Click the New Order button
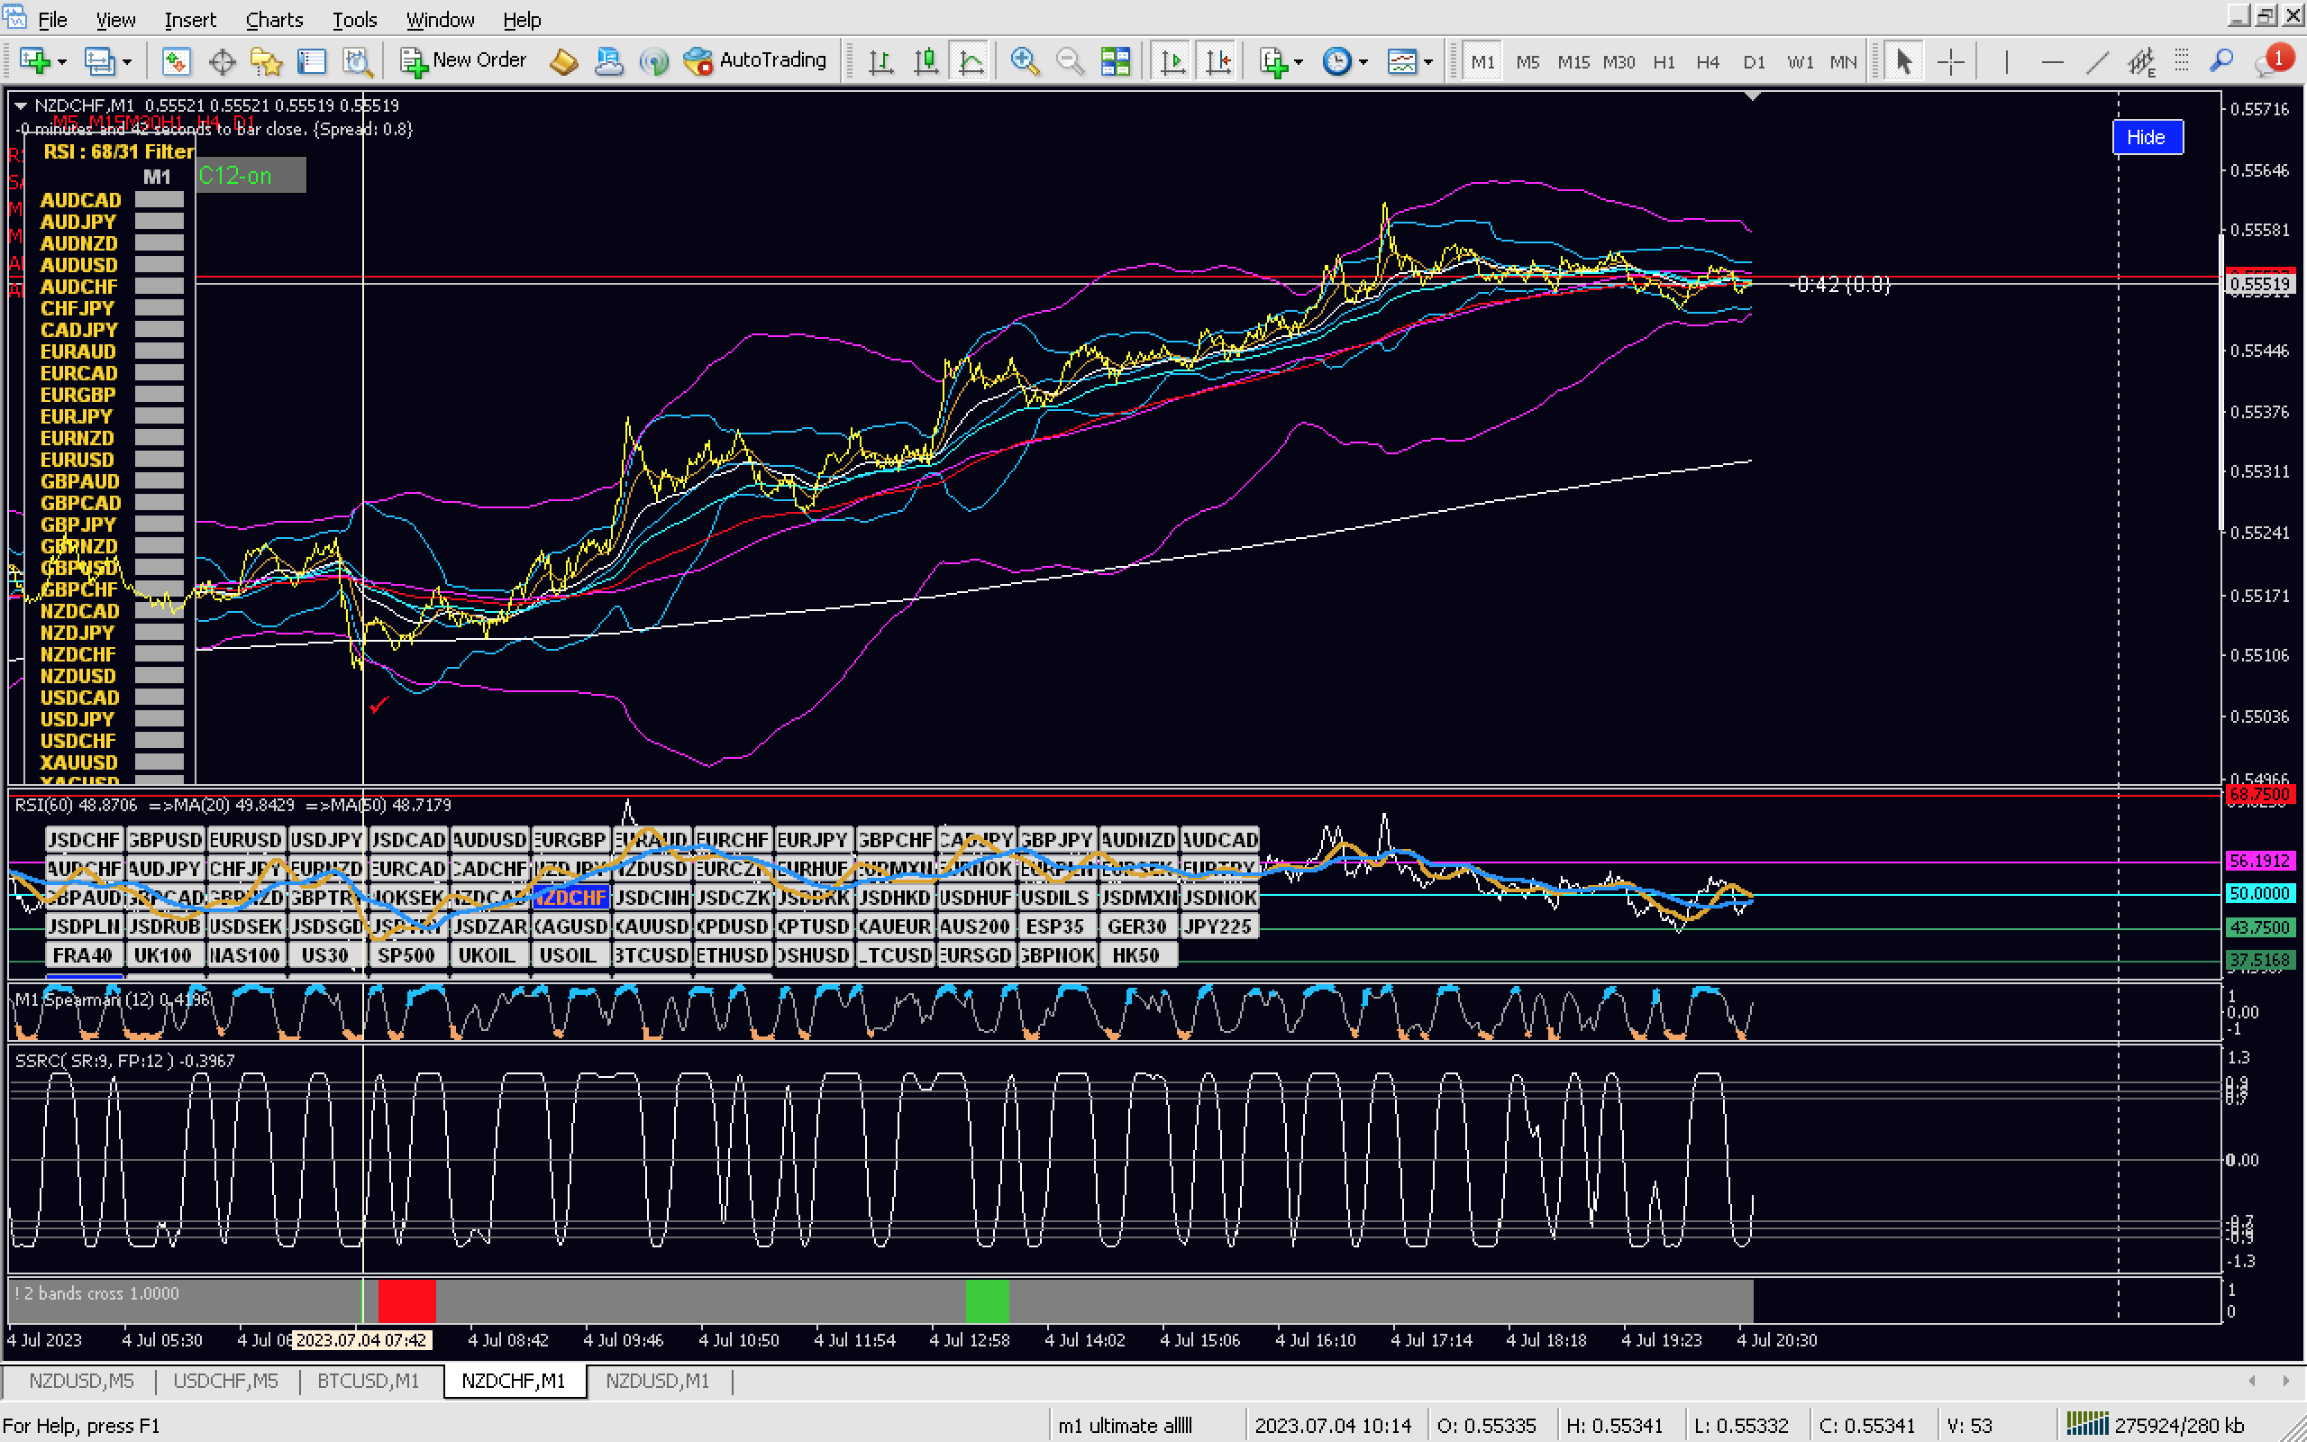The image size is (2307, 1442). [x=463, y=61]
